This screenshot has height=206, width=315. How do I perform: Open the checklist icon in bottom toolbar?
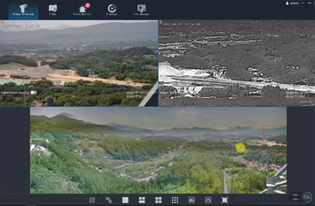(x=92, y=200)
